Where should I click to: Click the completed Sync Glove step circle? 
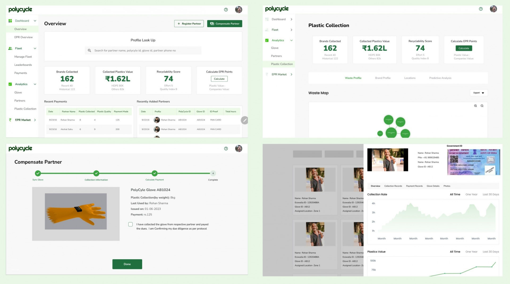pos(38,173)
